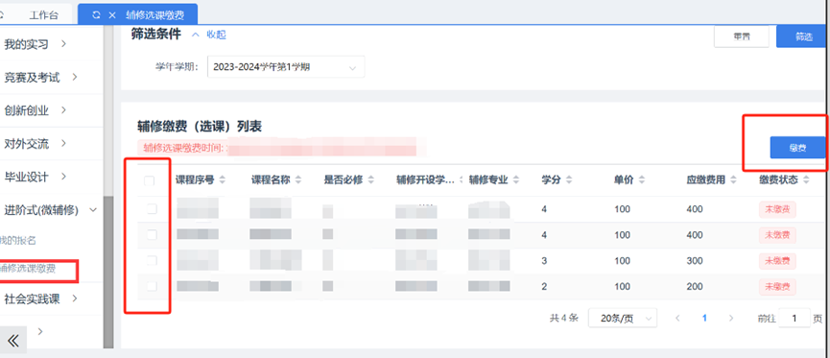Click the 学分 value 2 cell
This screenshot has height=358, width=830.
point(544,287)
